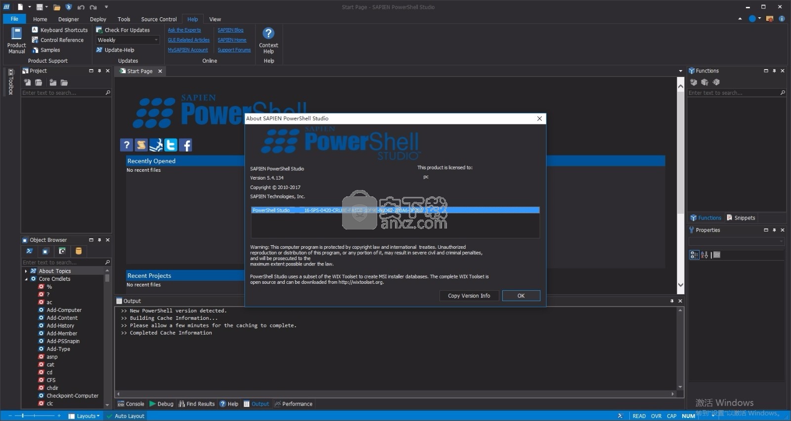This screenshot has height=421, width=791.
Task: Open Keyboard Shortcuts reference
Action: (60, 30)
